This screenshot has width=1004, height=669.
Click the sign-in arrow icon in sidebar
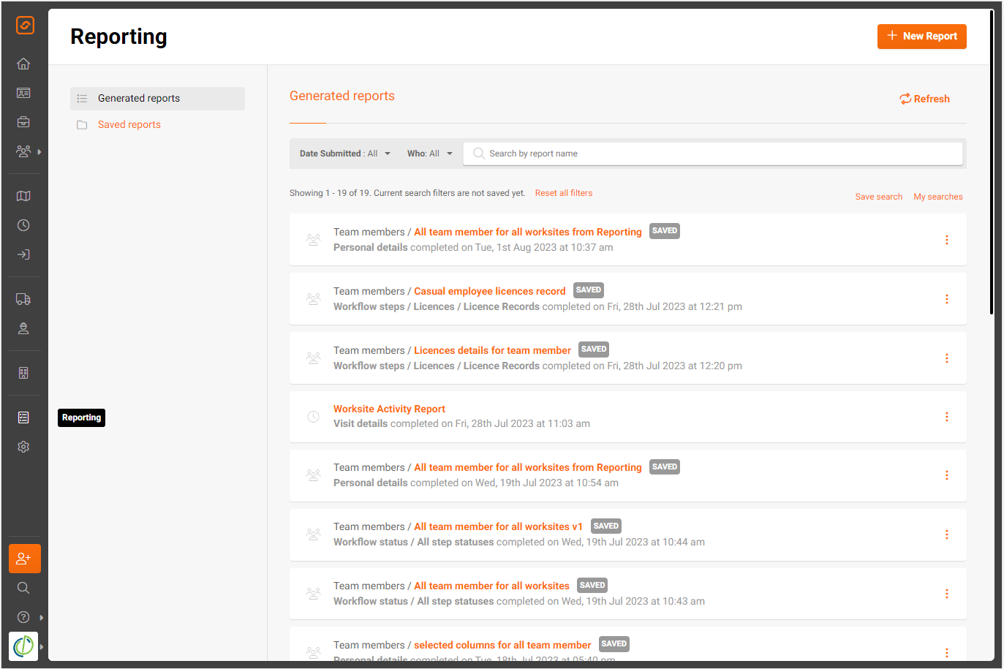(23, 254)
